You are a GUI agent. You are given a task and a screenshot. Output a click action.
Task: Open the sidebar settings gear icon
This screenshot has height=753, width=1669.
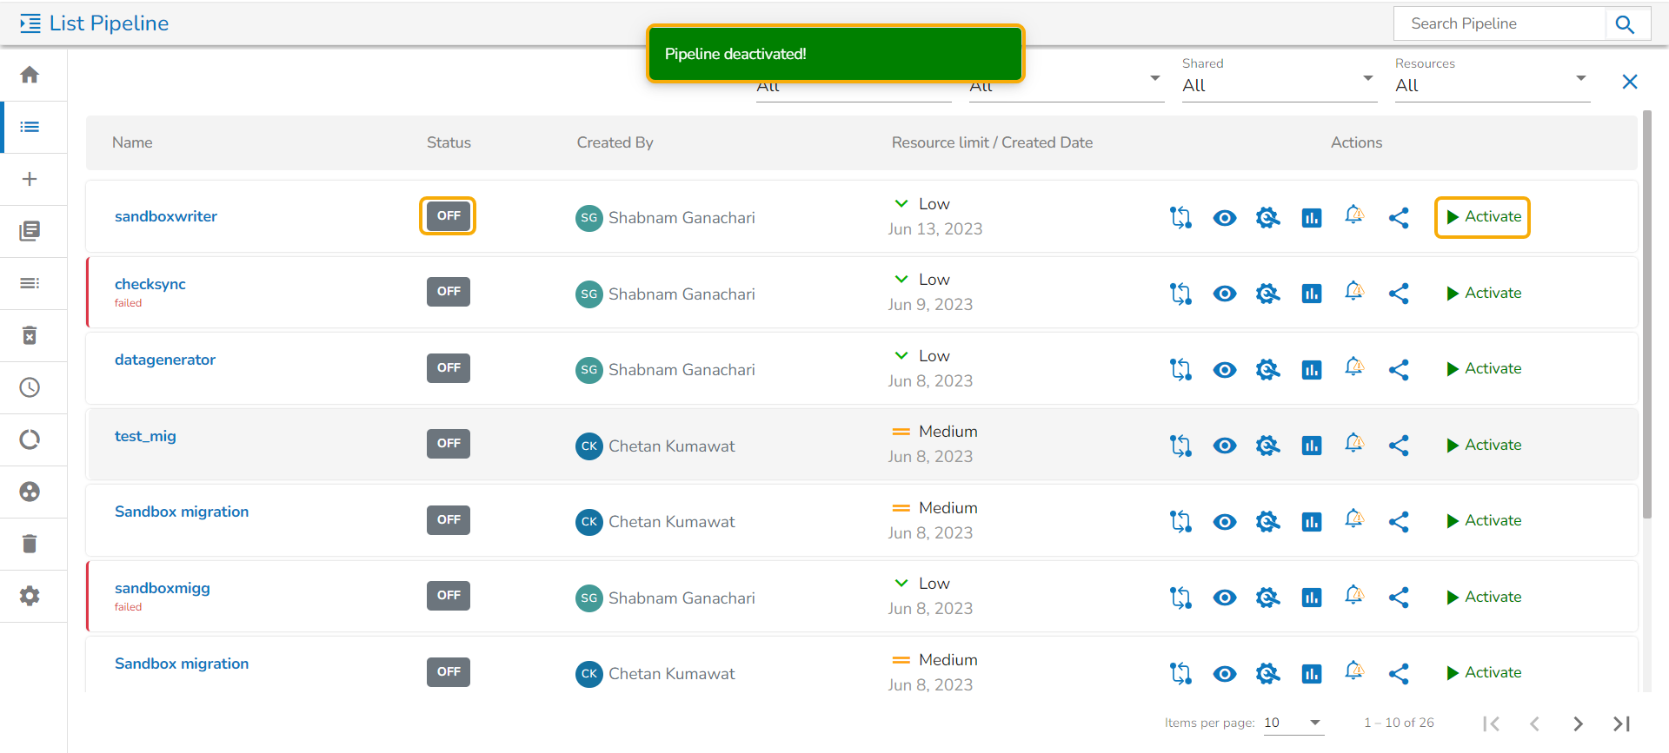point(30,596)
